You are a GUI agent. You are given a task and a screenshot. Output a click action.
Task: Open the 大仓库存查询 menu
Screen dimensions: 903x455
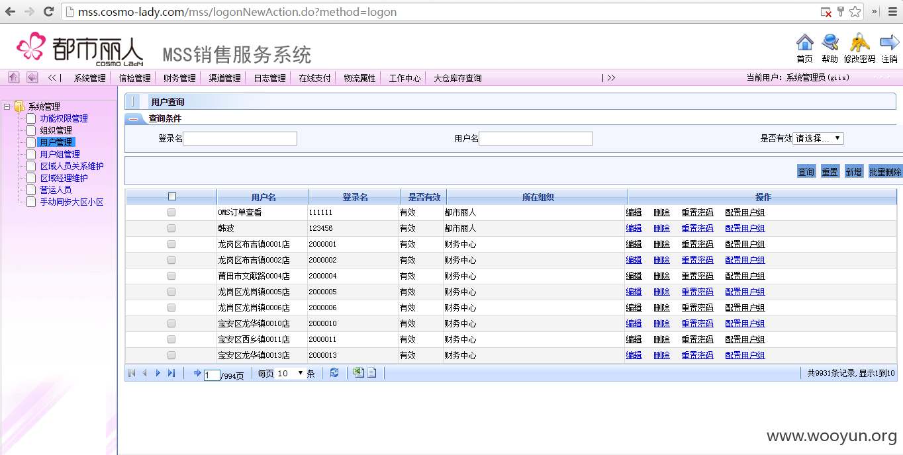click(457, 78)
